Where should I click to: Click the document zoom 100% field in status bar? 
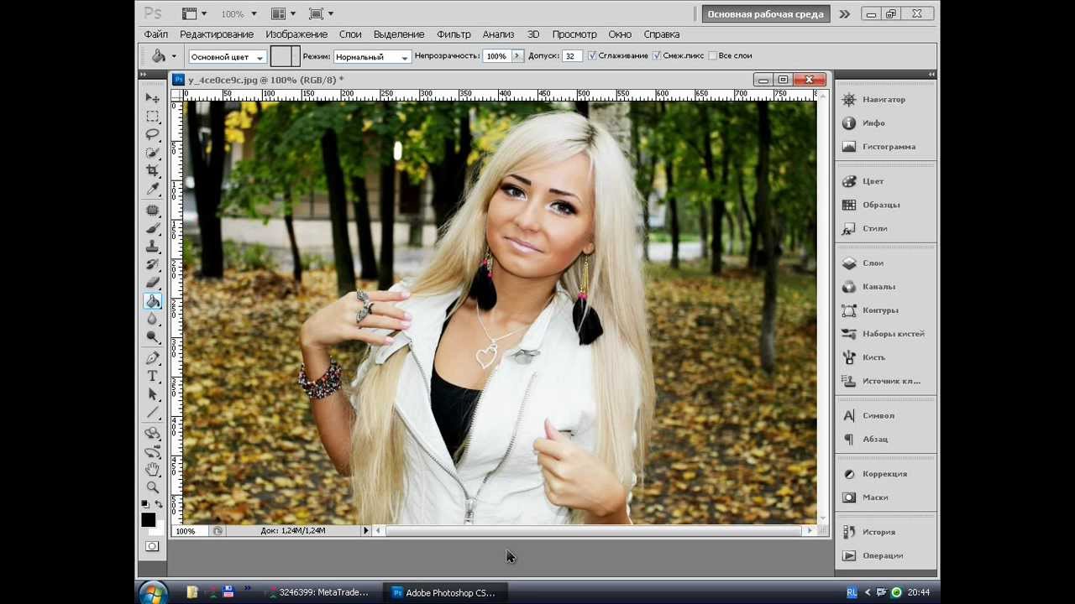(190, 530)
